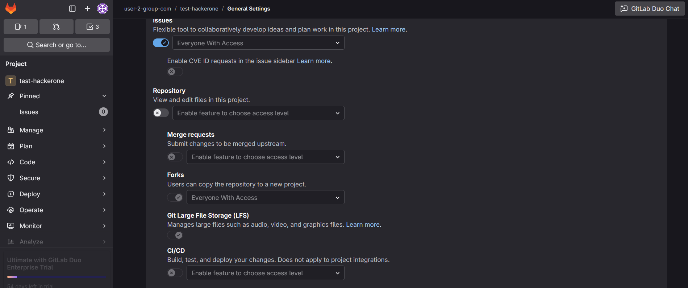The width and height of the screenshot is (688, 288).
Task: Click the trial days progress bar
Action: pyautogui.click(x=57, y=277)
